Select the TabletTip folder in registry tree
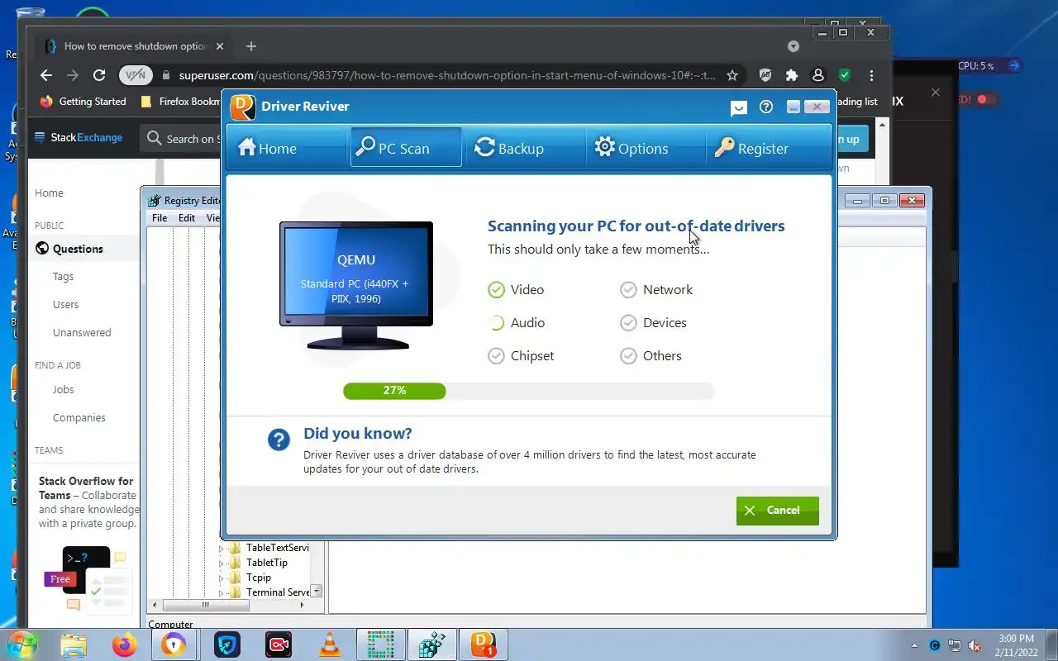 click(259, 563)
